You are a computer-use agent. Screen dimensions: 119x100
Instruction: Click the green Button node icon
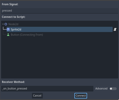[x=8, y=35]
